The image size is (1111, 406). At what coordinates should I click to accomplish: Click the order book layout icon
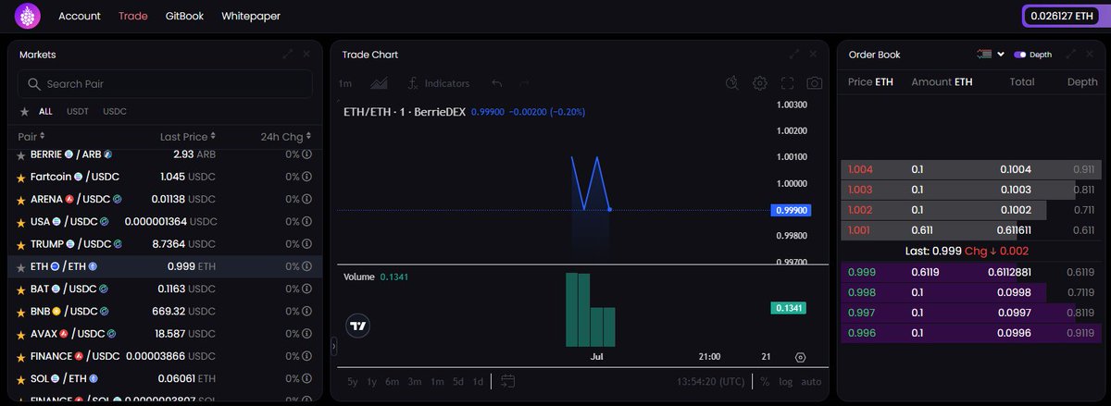(985, 55)
